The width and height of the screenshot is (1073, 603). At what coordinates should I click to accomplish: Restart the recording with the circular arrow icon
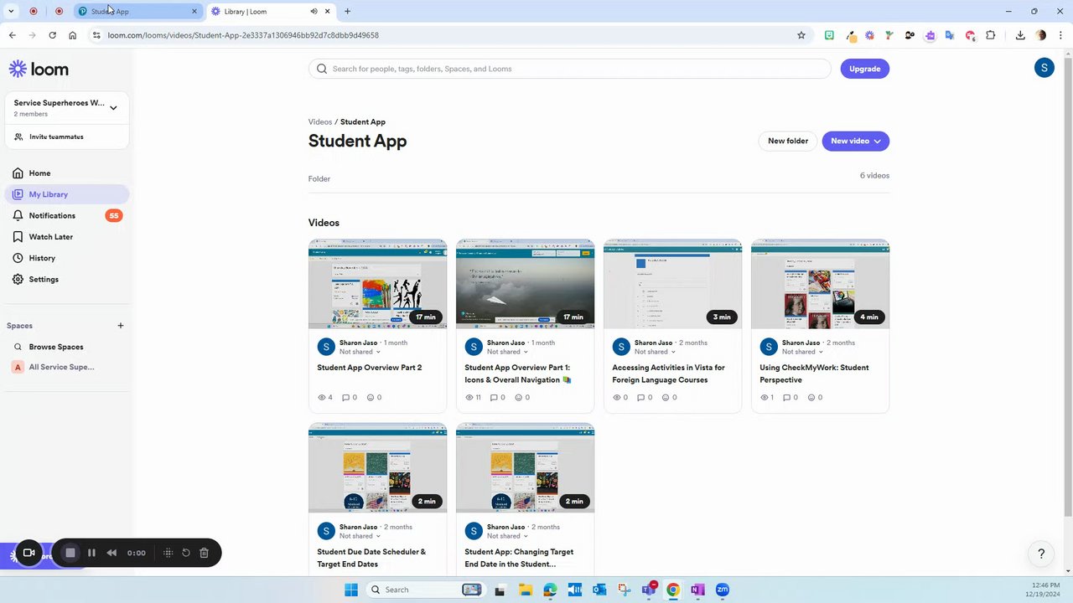186,553
